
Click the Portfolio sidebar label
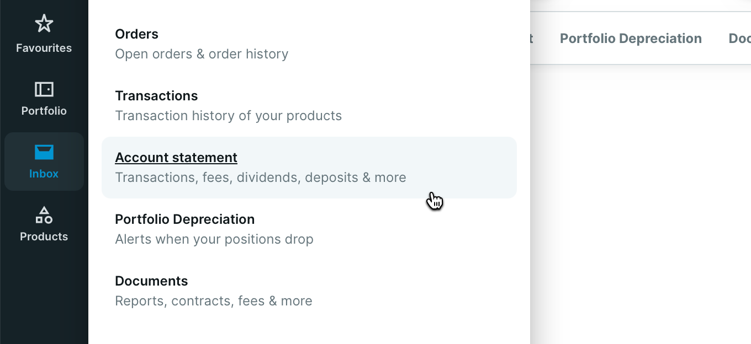click(44, 111)
